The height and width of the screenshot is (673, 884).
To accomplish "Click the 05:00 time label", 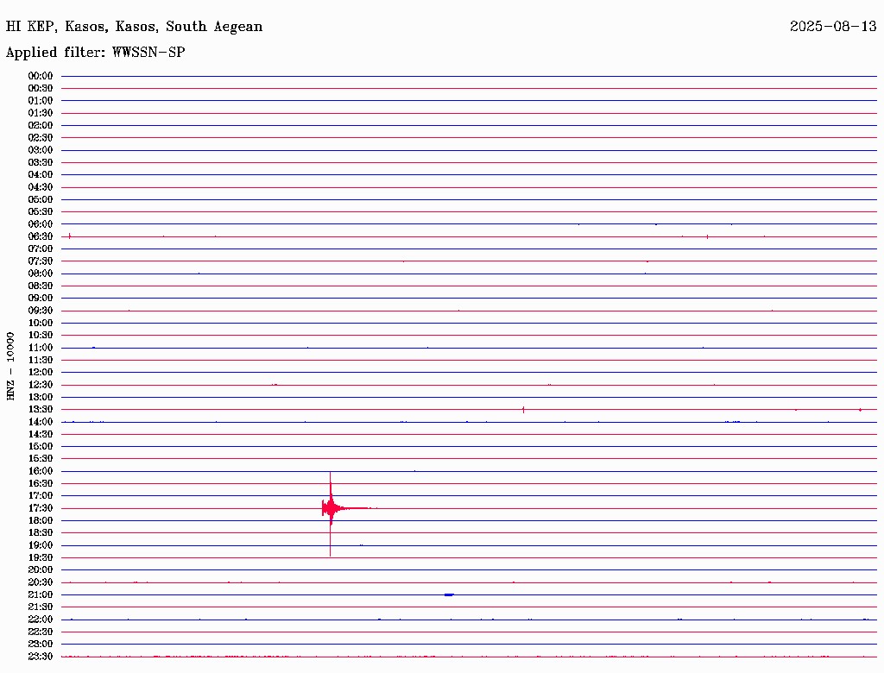I will click(40, 199).
